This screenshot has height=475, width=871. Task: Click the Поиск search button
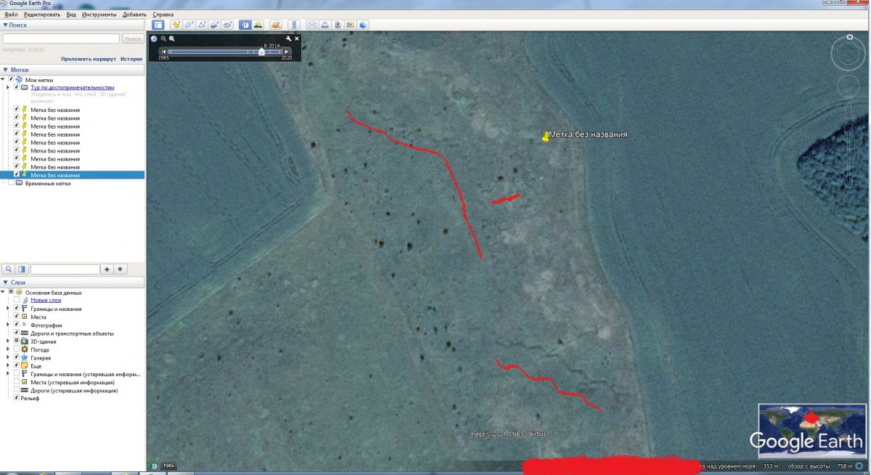click(133, 38)
